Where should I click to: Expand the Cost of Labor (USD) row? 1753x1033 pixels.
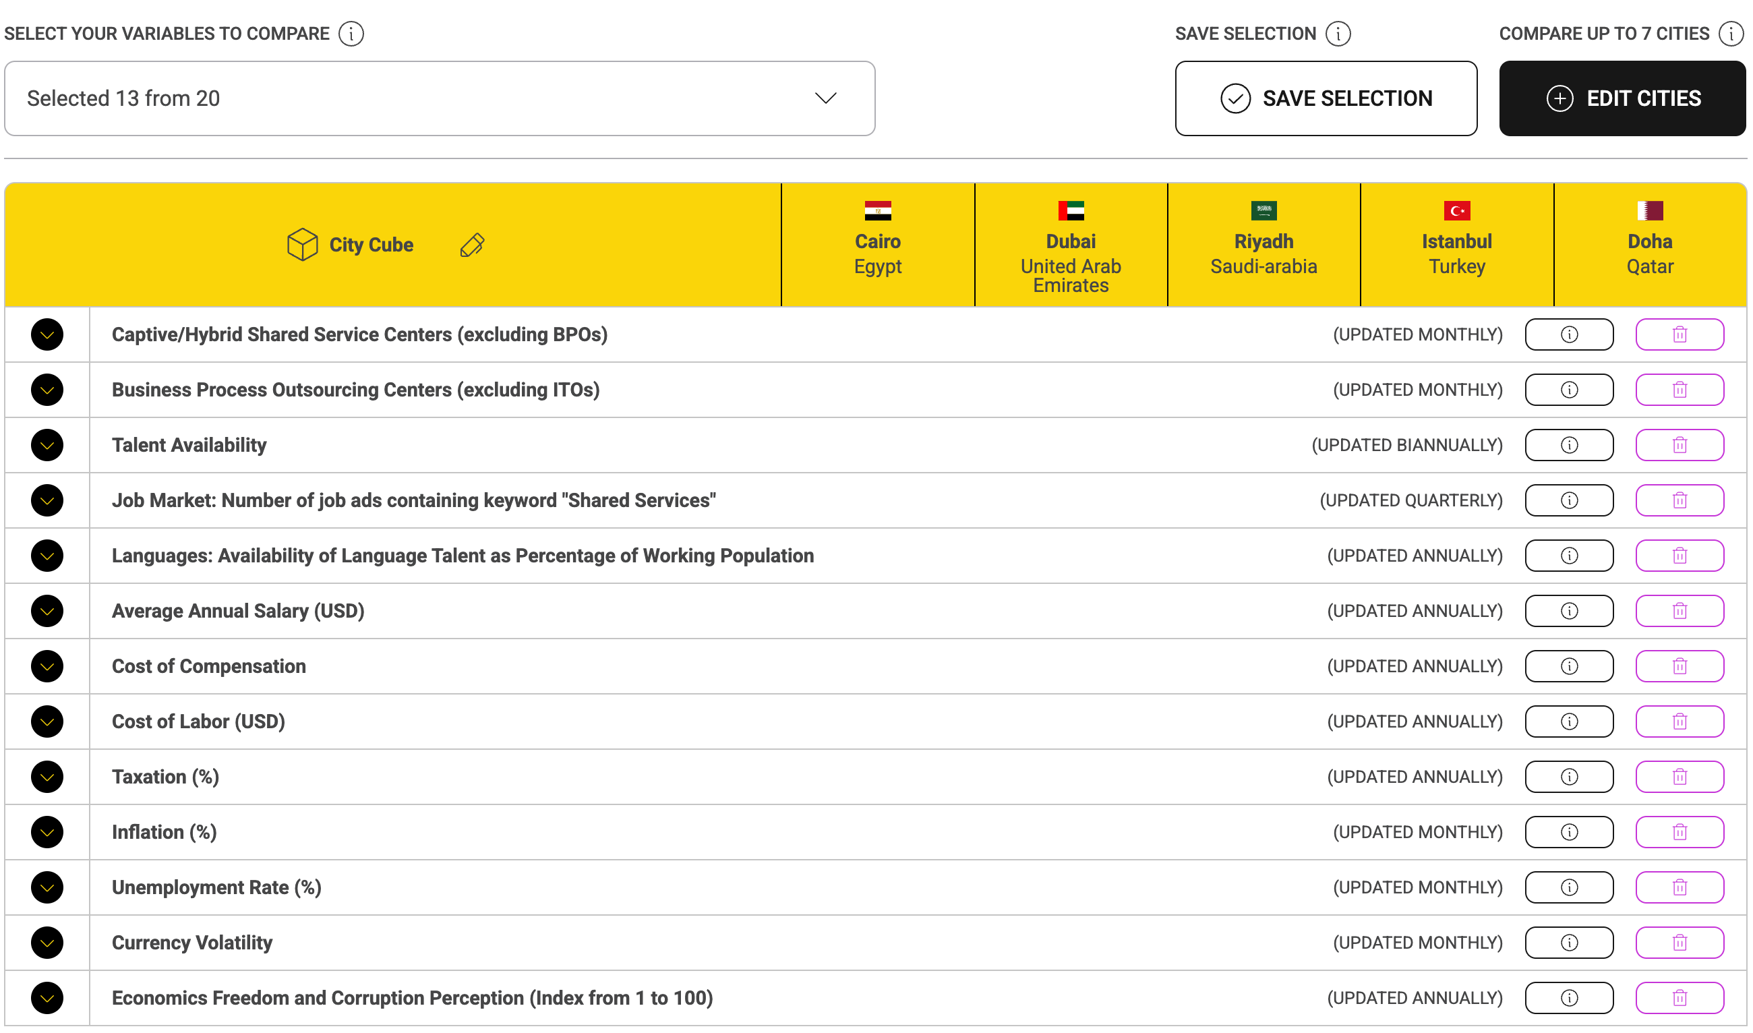(x=47, y=723)
